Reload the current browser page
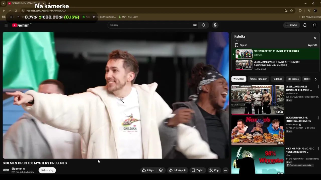 point(16,10)
